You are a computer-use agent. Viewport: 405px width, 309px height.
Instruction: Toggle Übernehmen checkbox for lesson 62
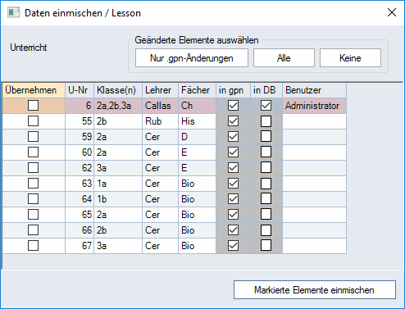[x=33, y=168]
